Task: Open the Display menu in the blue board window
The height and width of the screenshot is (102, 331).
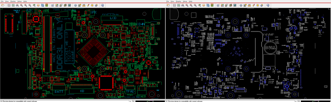Action: click(178, 1)
